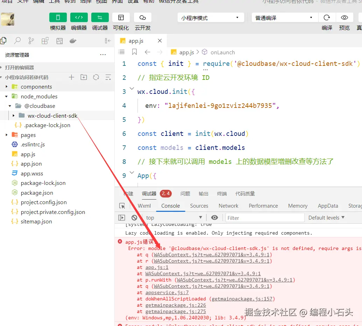The image size is (362, 326).
Task: Switch to the 输出 output tab
Action: 204,194
